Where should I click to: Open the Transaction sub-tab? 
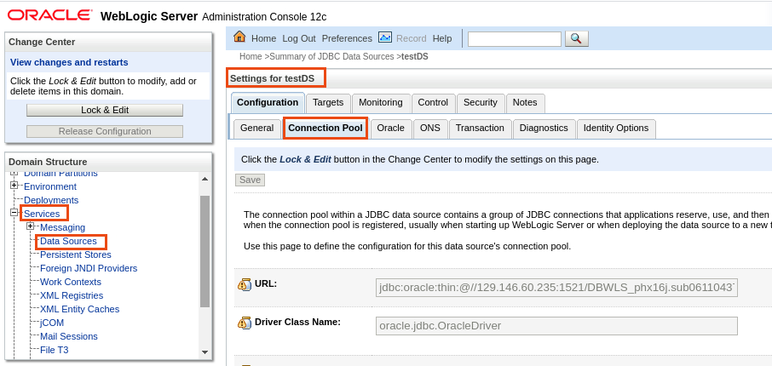point(480,129)
